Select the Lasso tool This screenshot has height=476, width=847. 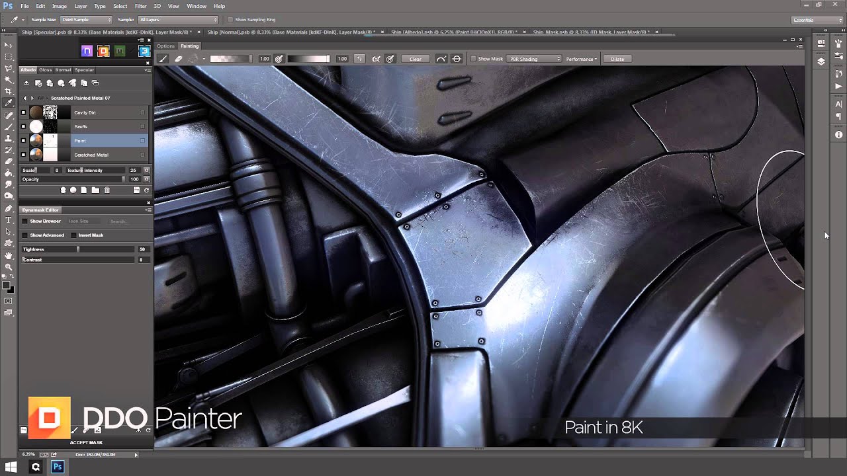click(x=9, y=68)
